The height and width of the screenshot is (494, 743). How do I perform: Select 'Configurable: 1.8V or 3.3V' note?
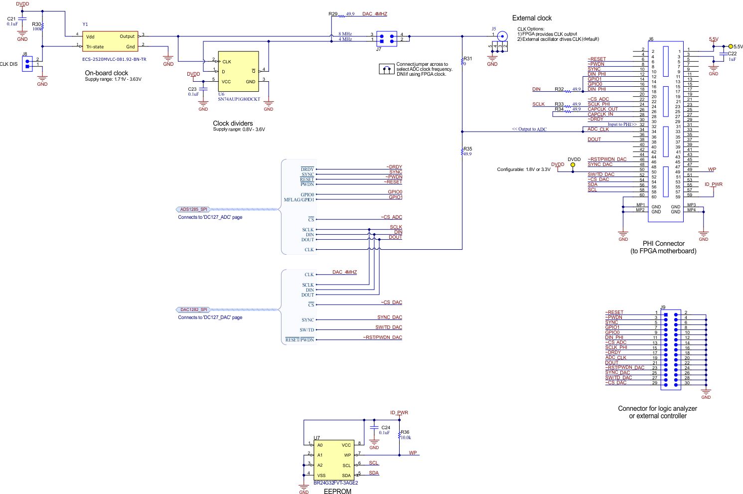524,169
